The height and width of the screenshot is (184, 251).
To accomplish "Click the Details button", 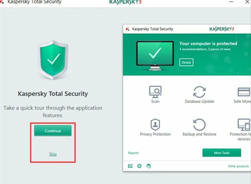I will point(186,62).
